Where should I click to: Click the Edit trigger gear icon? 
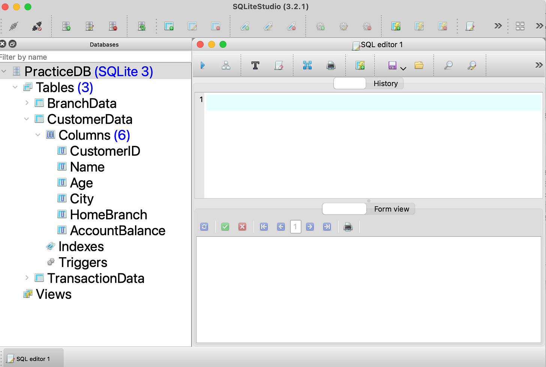pyautogui.click(x=343, y=26)
